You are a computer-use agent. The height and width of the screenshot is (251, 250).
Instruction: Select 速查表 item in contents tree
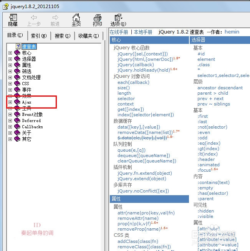(x=29, y=47)
